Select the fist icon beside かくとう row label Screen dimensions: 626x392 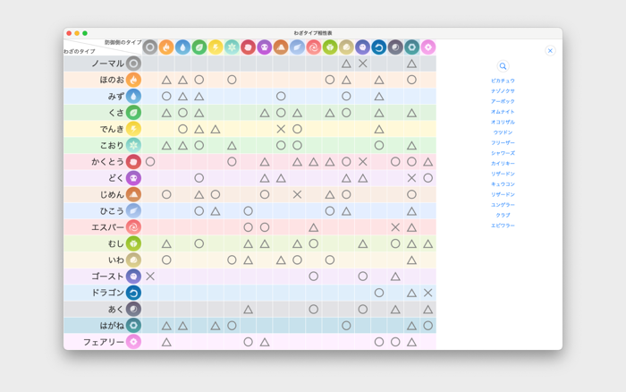pyautogui.click(x=134, y=162)
